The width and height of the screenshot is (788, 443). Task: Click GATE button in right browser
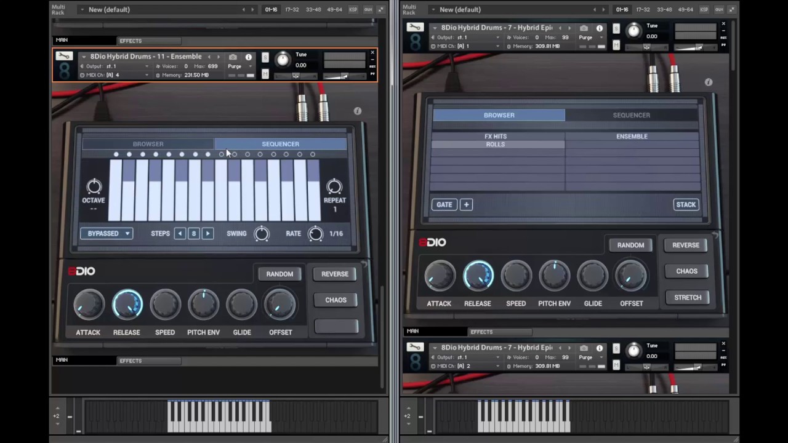point(444,205)
